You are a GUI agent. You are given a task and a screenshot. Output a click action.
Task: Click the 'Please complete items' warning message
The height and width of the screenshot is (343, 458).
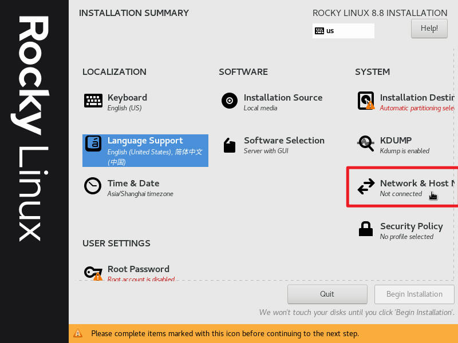coord(225,333)
